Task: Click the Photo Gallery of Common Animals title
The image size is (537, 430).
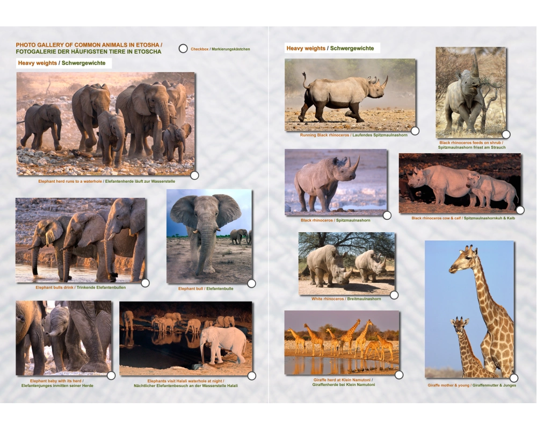Action: [89, 48]
